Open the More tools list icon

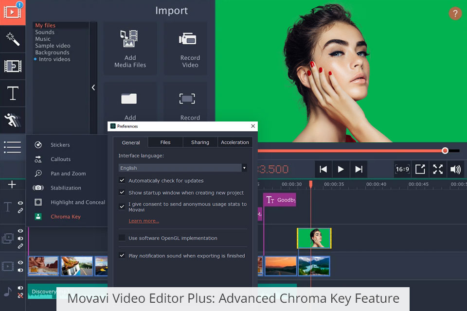(13, 147)
